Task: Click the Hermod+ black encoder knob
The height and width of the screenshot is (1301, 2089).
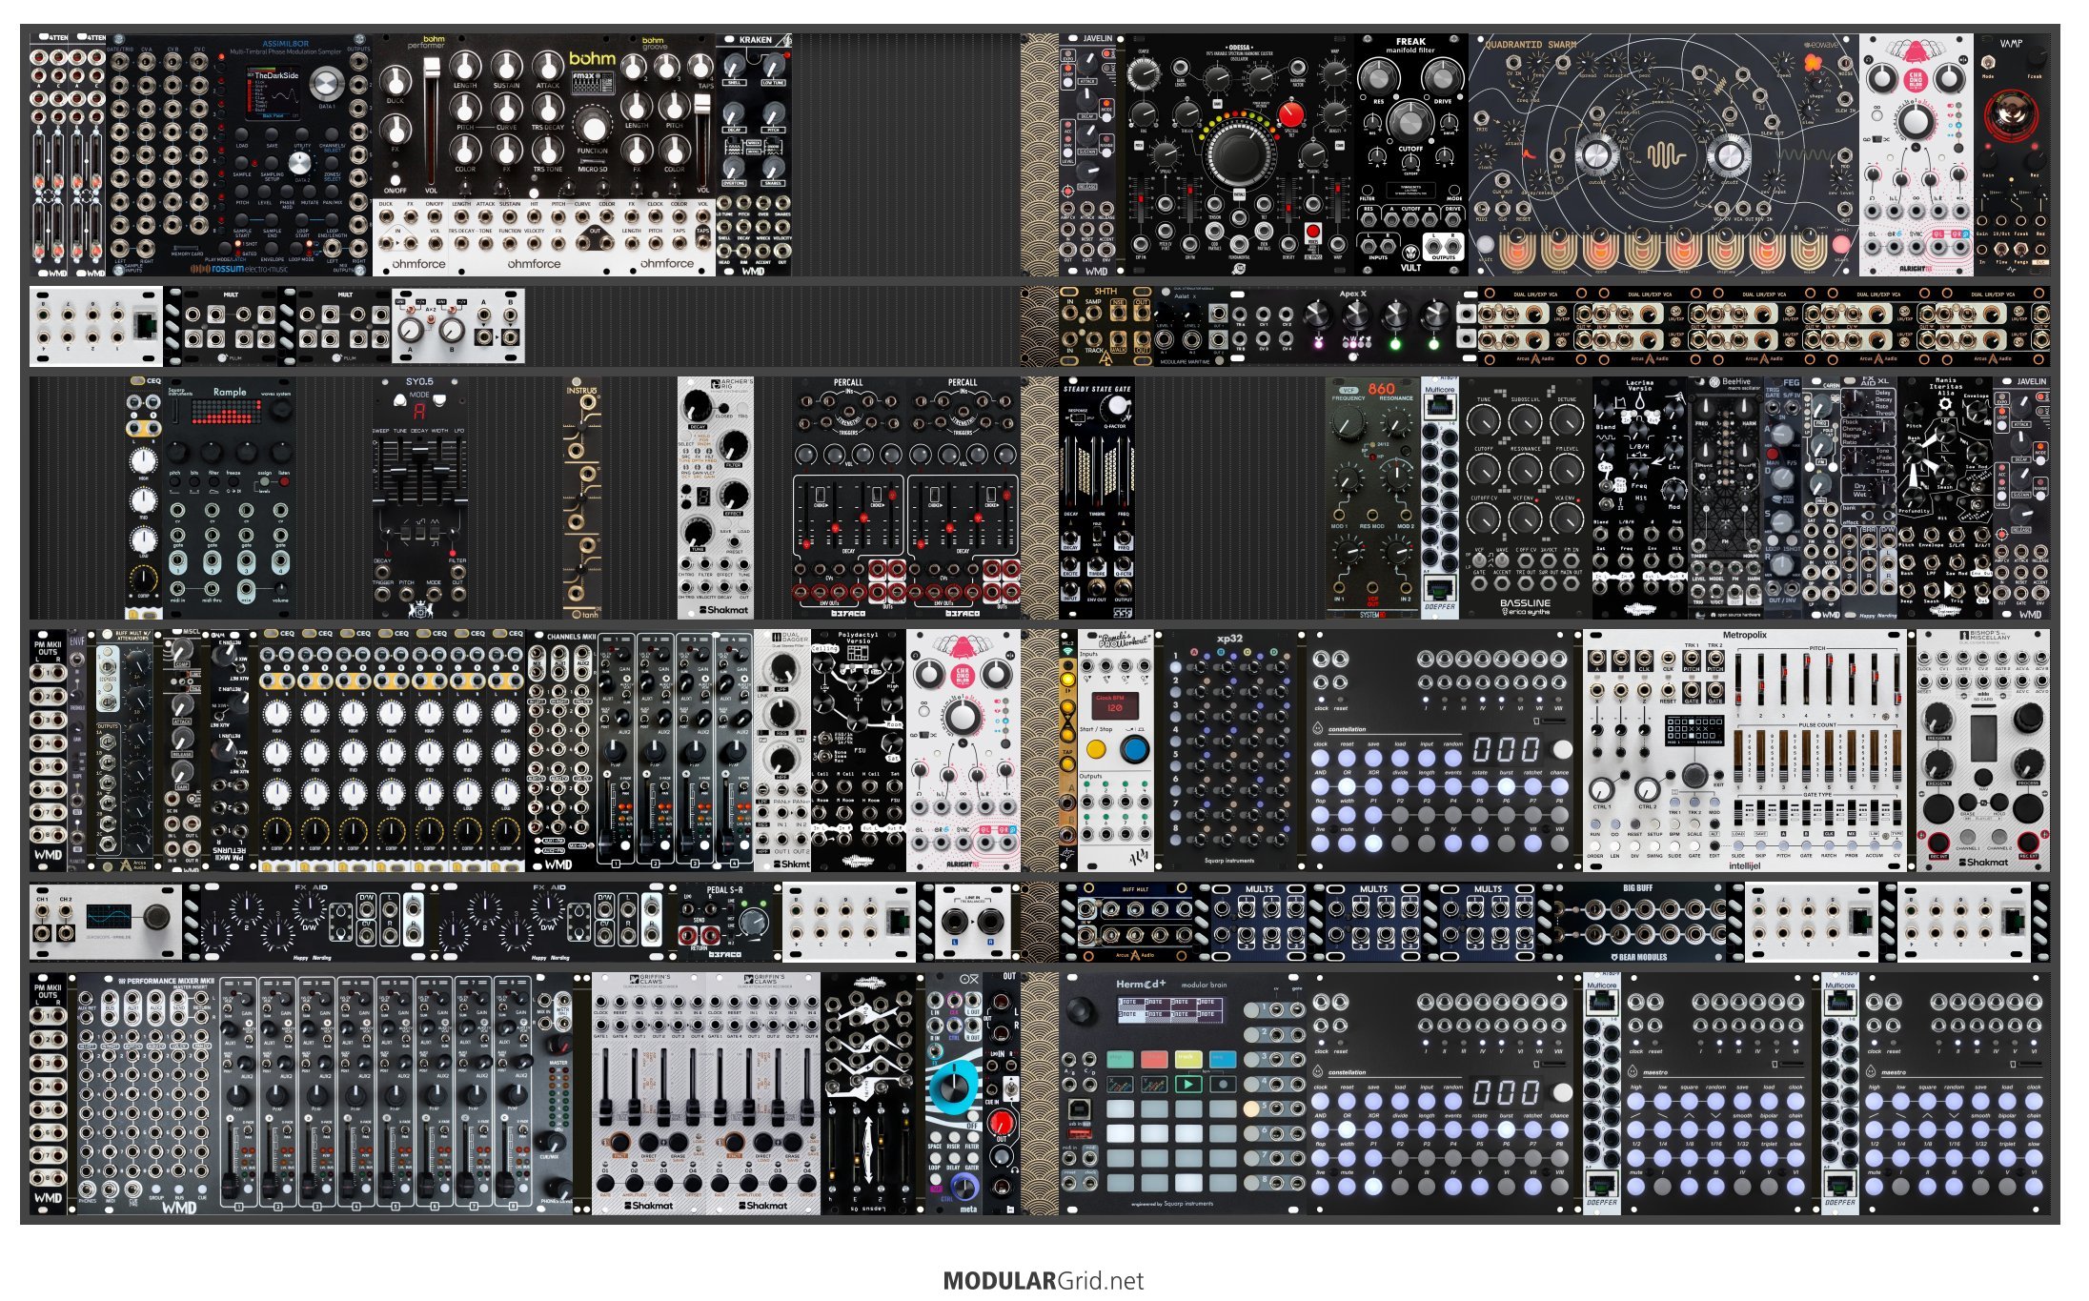Action: click(x=1081, y=1011)
